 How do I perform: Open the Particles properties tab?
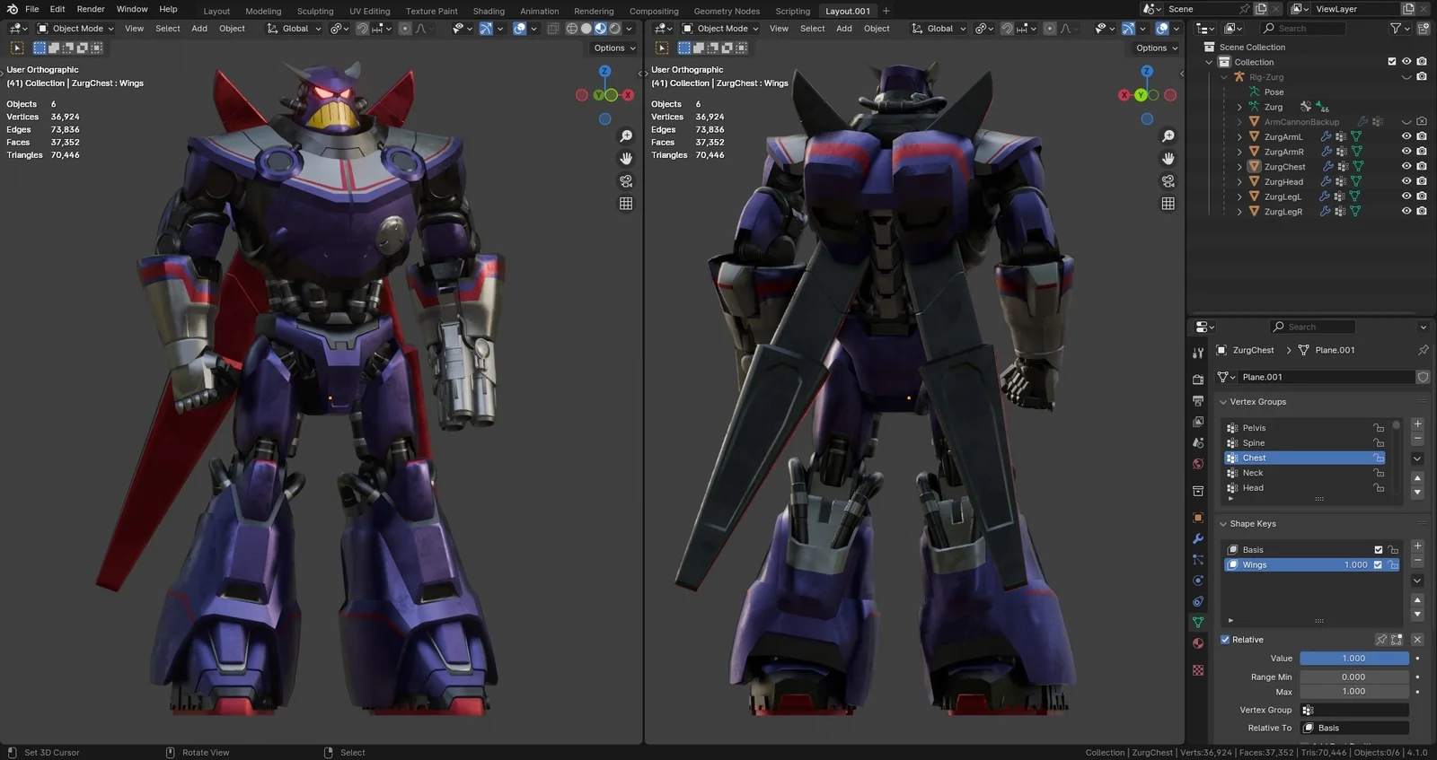point(1198,559)
